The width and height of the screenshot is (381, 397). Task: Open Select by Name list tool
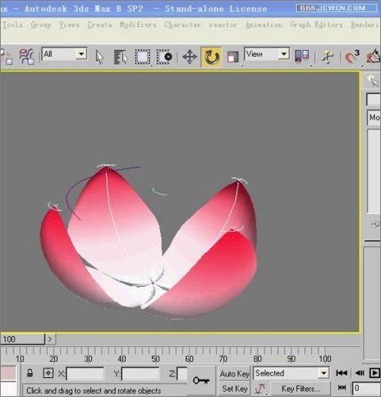coord(121,57)
